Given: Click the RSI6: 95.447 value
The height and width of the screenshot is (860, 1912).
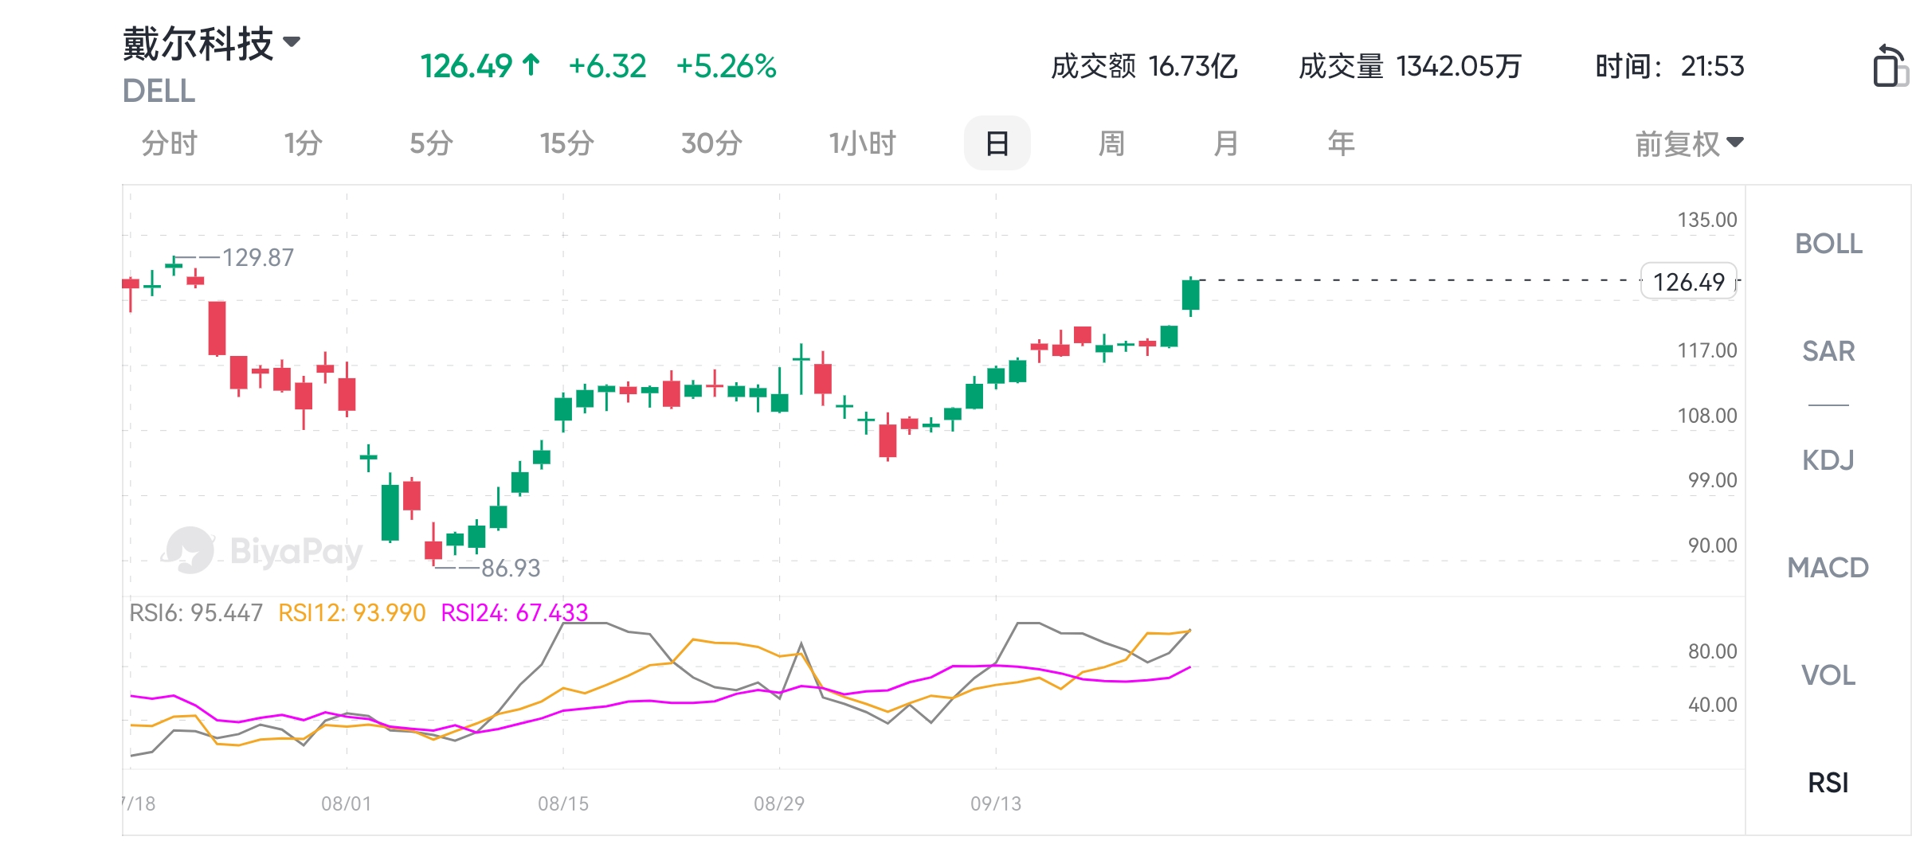Looking at the screenshot, I should pyautogui.click(x=196, y=612).
